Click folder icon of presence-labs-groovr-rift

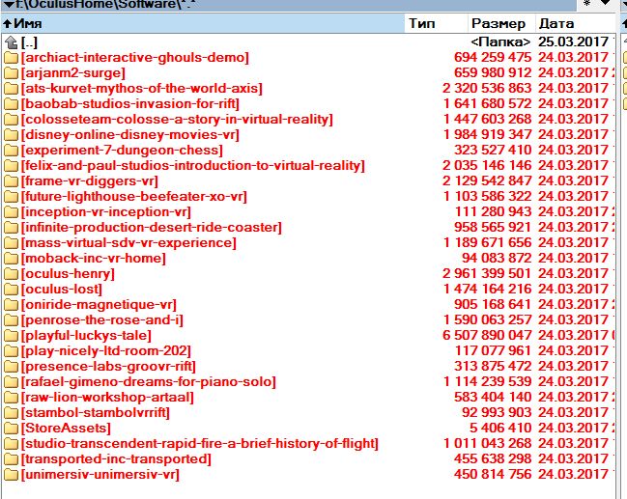(12, 367)
